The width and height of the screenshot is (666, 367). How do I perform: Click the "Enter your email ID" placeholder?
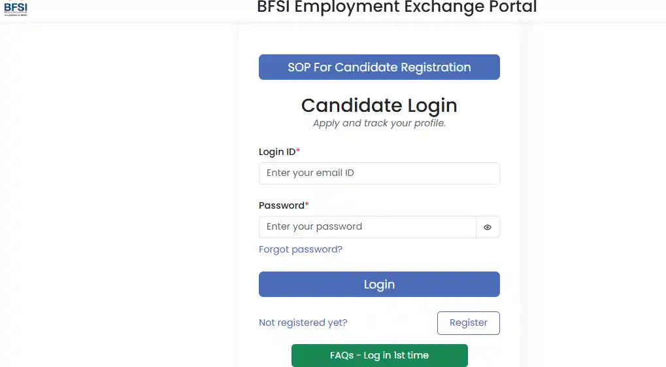(310, 173)
